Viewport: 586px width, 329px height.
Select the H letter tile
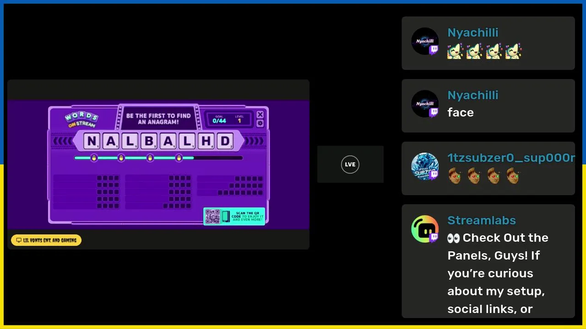pos(206,141)
